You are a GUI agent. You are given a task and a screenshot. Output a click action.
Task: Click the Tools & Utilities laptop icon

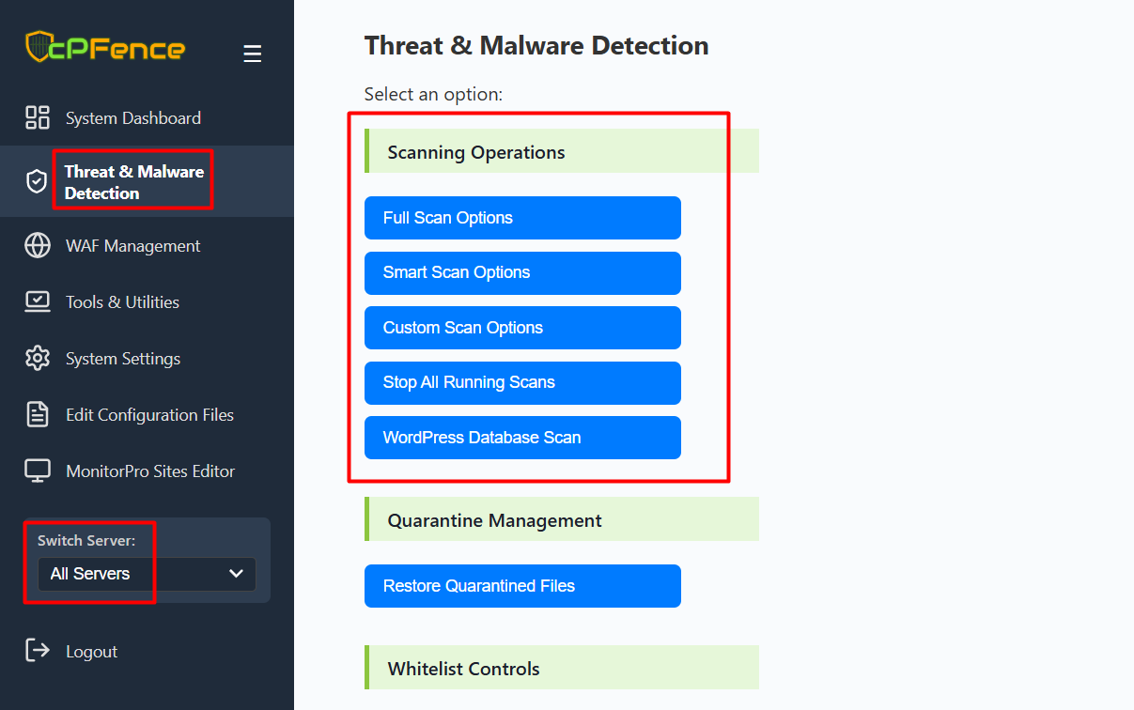38,302
